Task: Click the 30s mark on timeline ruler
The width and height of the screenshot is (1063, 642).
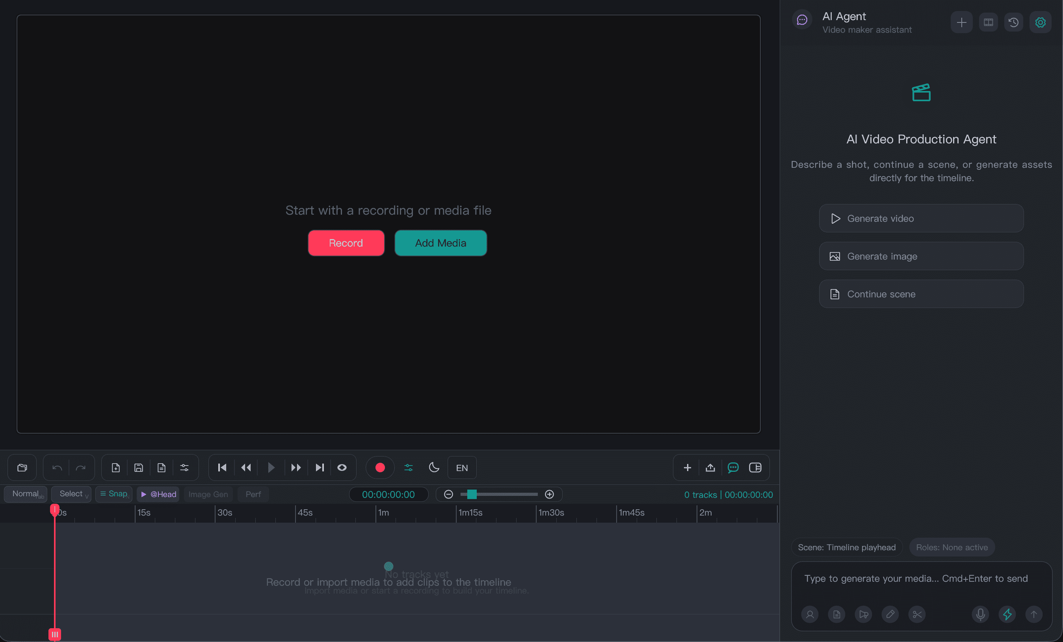Action: click(x=225, y=513)
